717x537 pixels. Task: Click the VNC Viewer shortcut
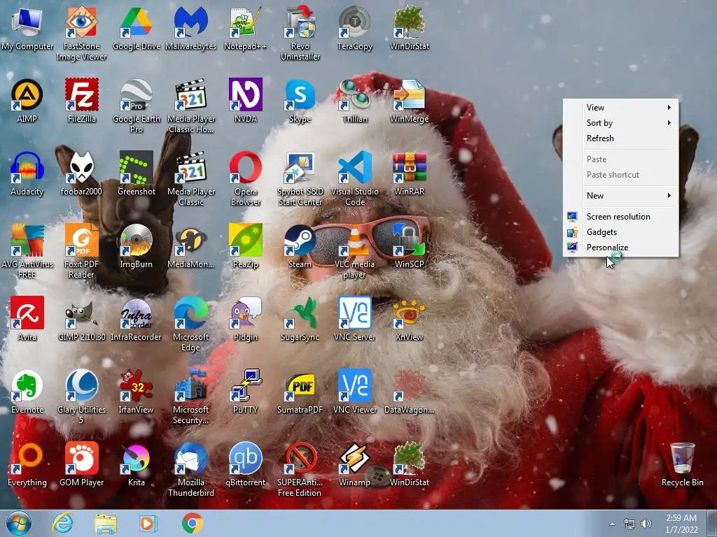click(354, 392)
